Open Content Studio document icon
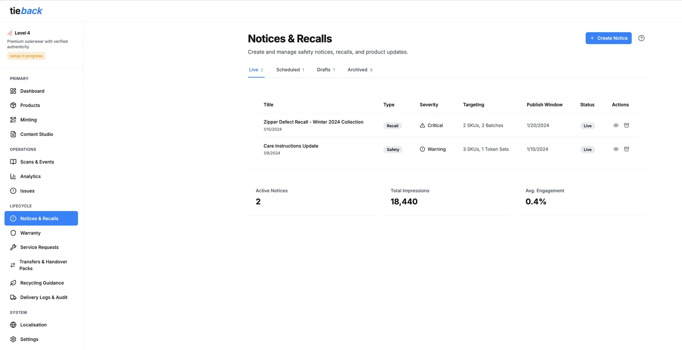 click(x=12, y=134)
